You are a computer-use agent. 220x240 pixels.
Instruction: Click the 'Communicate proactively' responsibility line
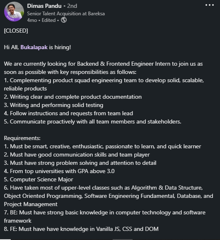coord(92,121)
